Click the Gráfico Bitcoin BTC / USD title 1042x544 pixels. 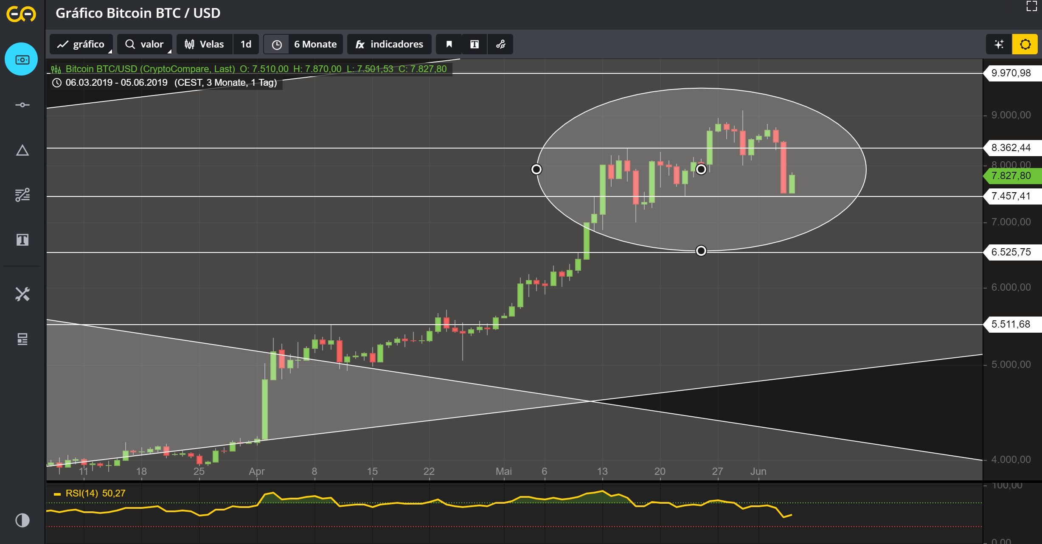click(x=138, y=13)
